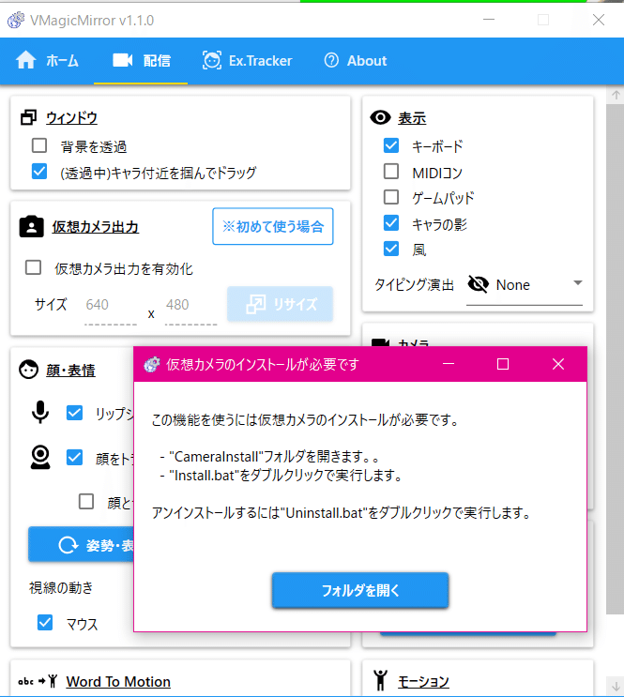Click the window icon beside ウィンドウ heading
Image resolution: width=624 pixels, height=697 pixels.
pos(29,117)
